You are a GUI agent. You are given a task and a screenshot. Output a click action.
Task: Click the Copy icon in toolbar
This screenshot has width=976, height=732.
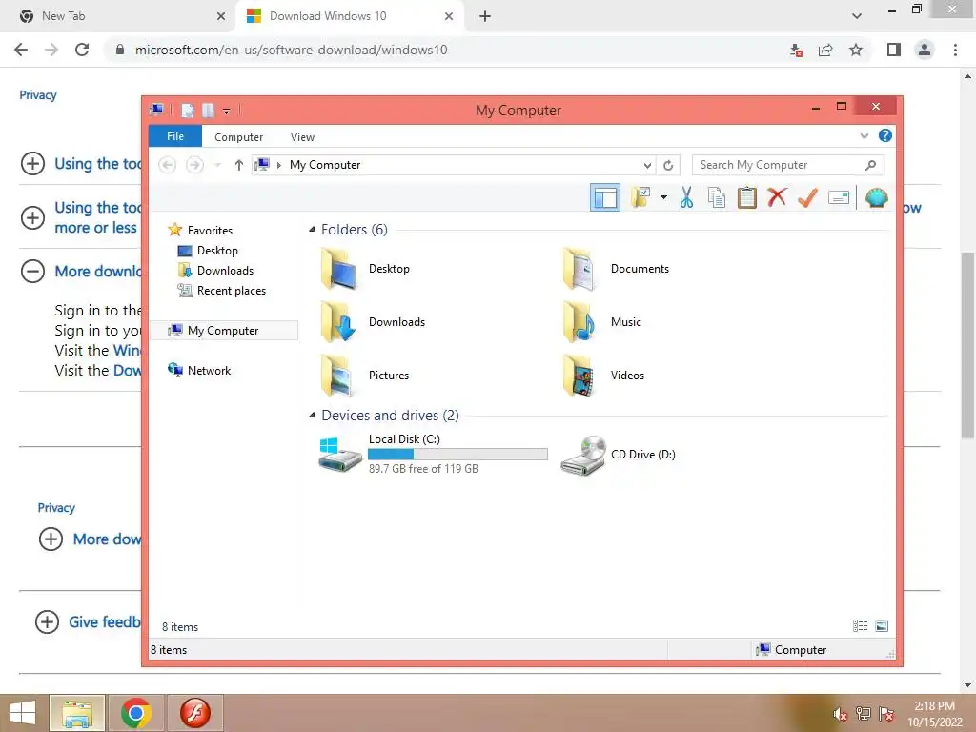click(x=717, y=197)
